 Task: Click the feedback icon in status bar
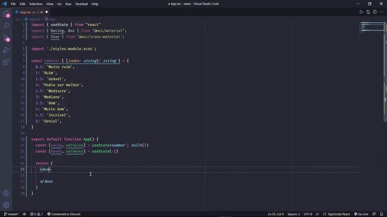pyautogui.click(x=374, y=214)
